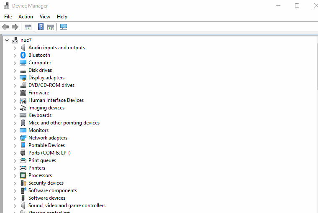Viewport: 318px width, 213px height.
Task: Open the Action menu
Action: pyautogui.click(x=26, y=17)
